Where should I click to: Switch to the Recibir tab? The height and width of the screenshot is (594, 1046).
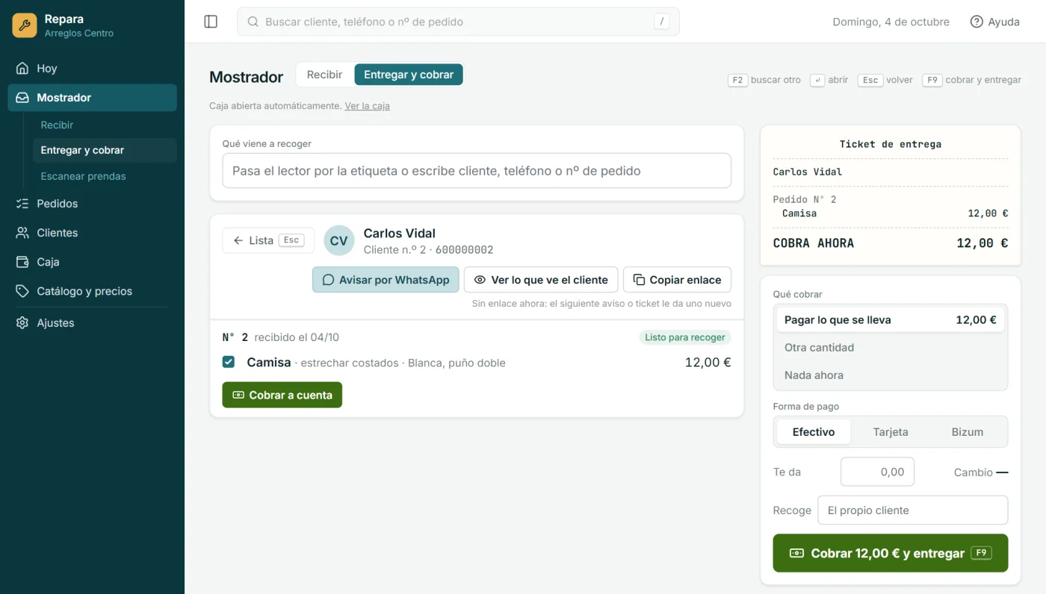click(324, 75)
